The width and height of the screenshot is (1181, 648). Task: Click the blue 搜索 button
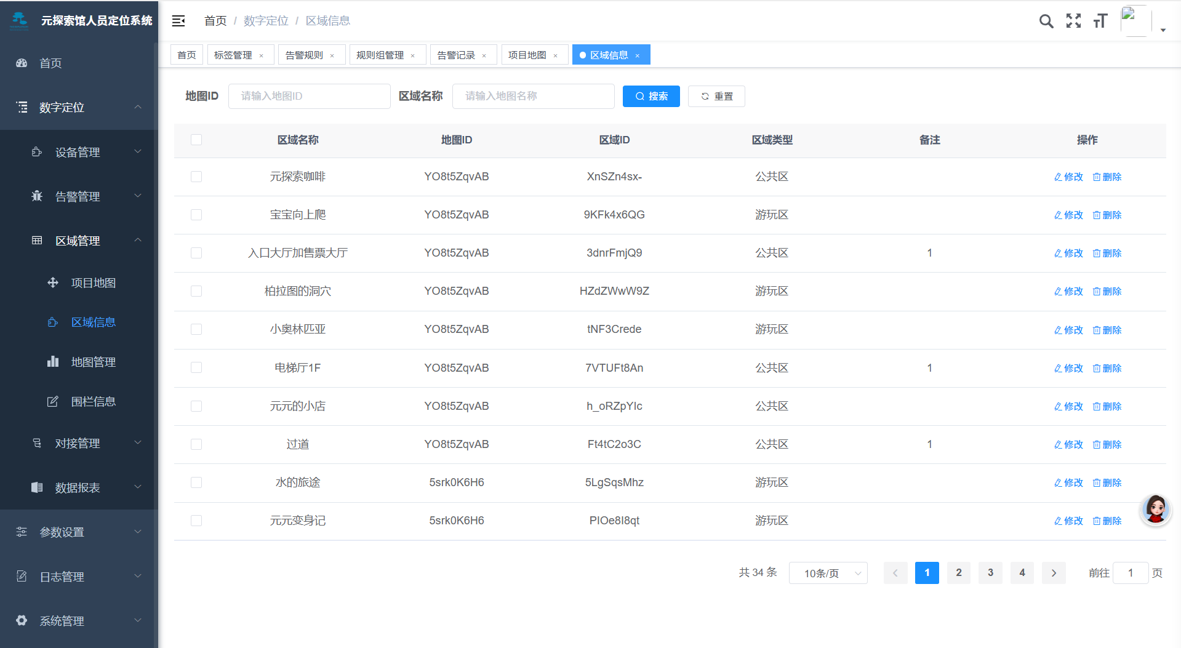point(651,97)
